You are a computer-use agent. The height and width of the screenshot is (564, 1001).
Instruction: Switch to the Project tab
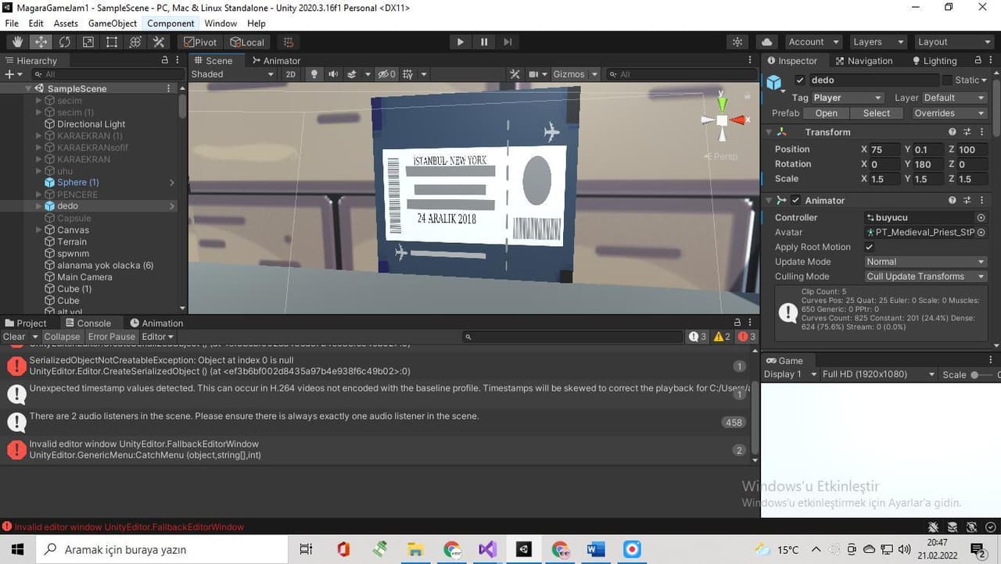[x=26, y=323]
